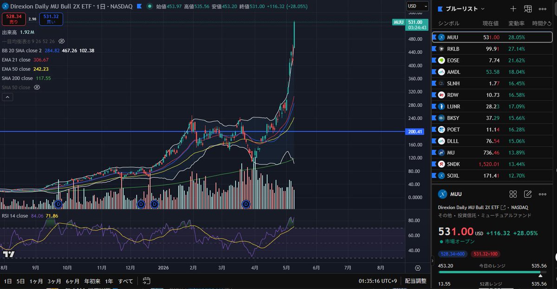
Task: Click the 01:35:16 UTC+9 timezone clock
Action: coord(377,281)
